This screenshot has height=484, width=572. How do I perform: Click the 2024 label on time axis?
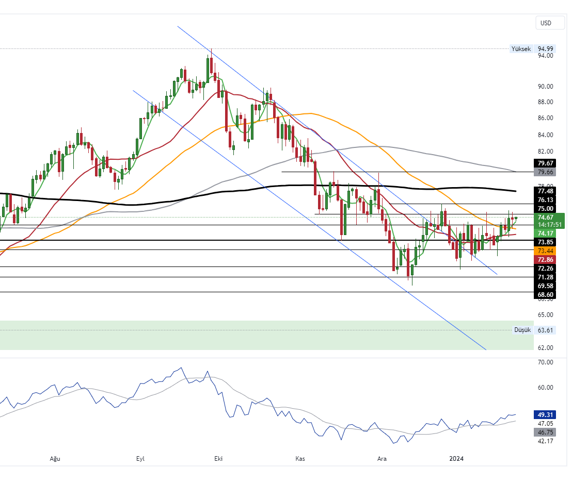(456, 459)
